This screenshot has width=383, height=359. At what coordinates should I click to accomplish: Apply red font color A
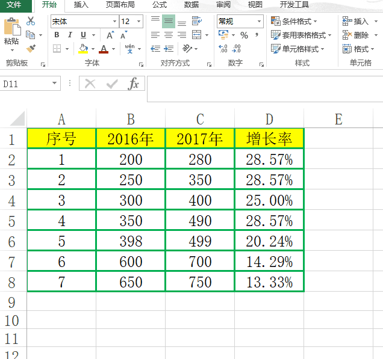104,49
